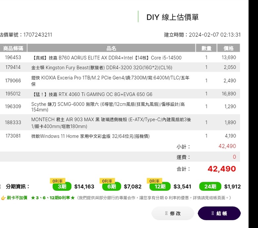Click the Scythe SCMG-6000 item name

[108, 107]
